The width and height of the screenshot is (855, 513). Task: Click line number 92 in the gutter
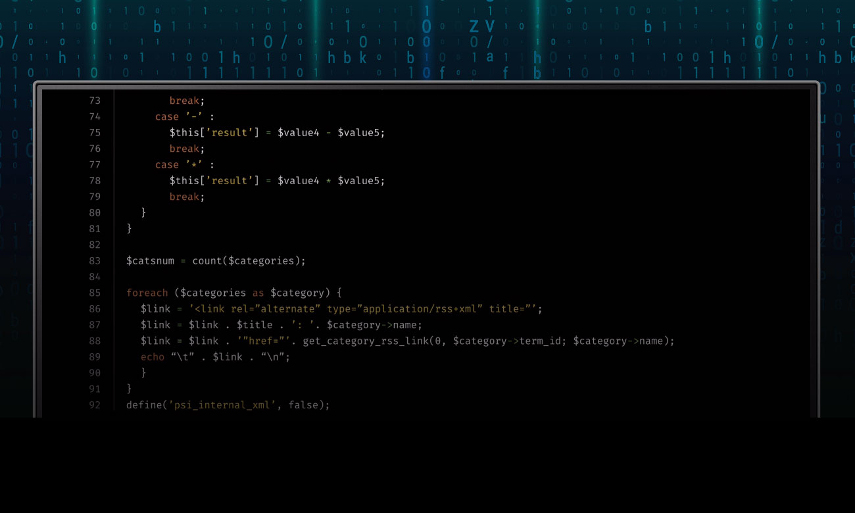pyautogui.click(x=95, y=405)
